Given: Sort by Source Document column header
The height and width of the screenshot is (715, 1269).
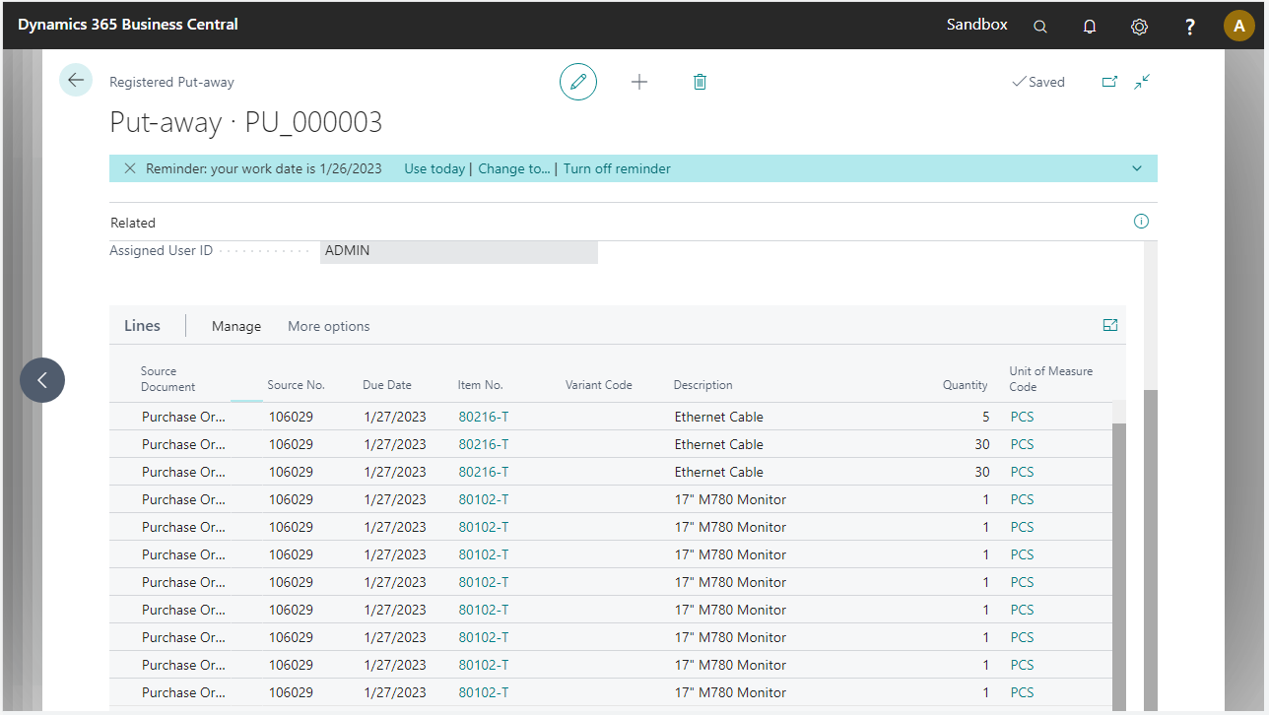Looking at the screenshot, I should [x=168, y=379].
